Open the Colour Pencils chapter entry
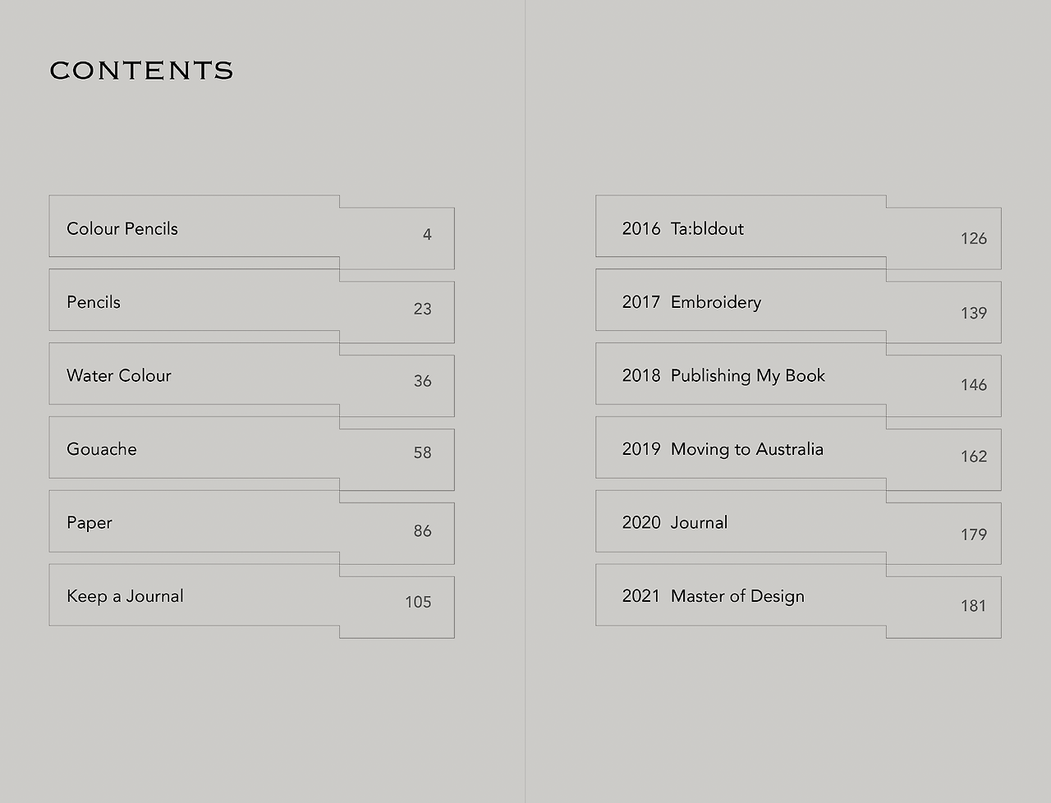 coord(194,227)
